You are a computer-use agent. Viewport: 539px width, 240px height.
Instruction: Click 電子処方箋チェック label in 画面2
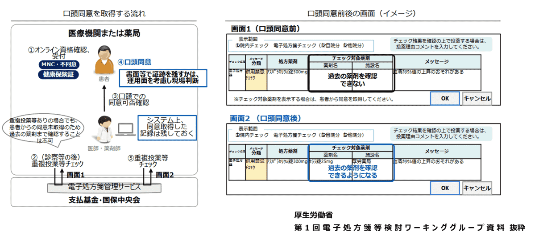294,135
